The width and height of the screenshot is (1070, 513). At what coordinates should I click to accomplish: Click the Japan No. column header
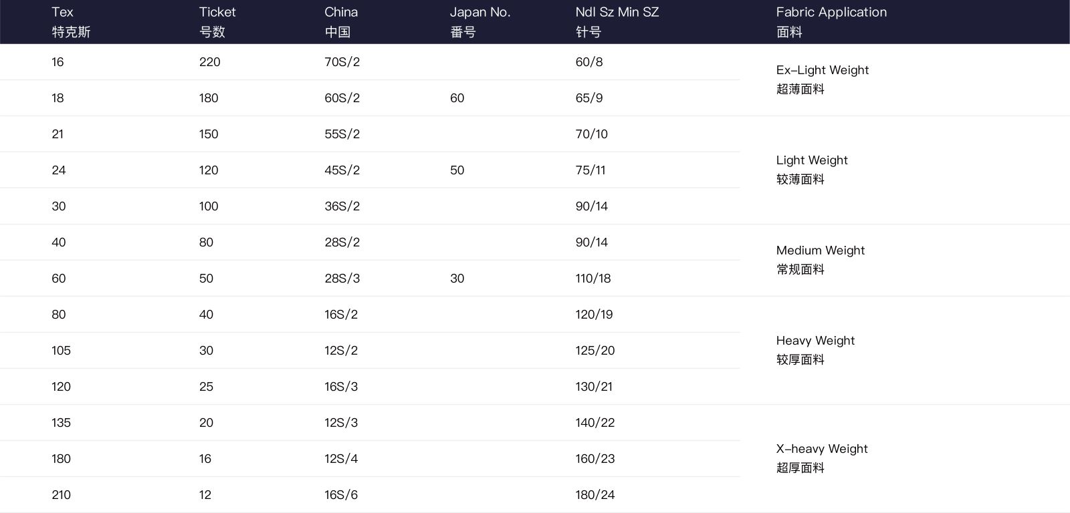pos(479,21)
